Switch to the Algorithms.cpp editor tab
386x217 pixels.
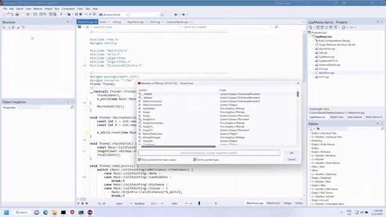[136, 22]
